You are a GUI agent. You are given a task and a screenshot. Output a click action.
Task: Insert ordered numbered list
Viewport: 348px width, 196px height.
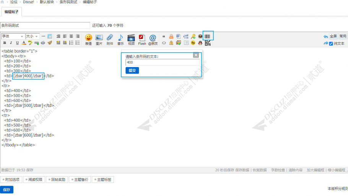pyautogui.click(x=71, y=43)
